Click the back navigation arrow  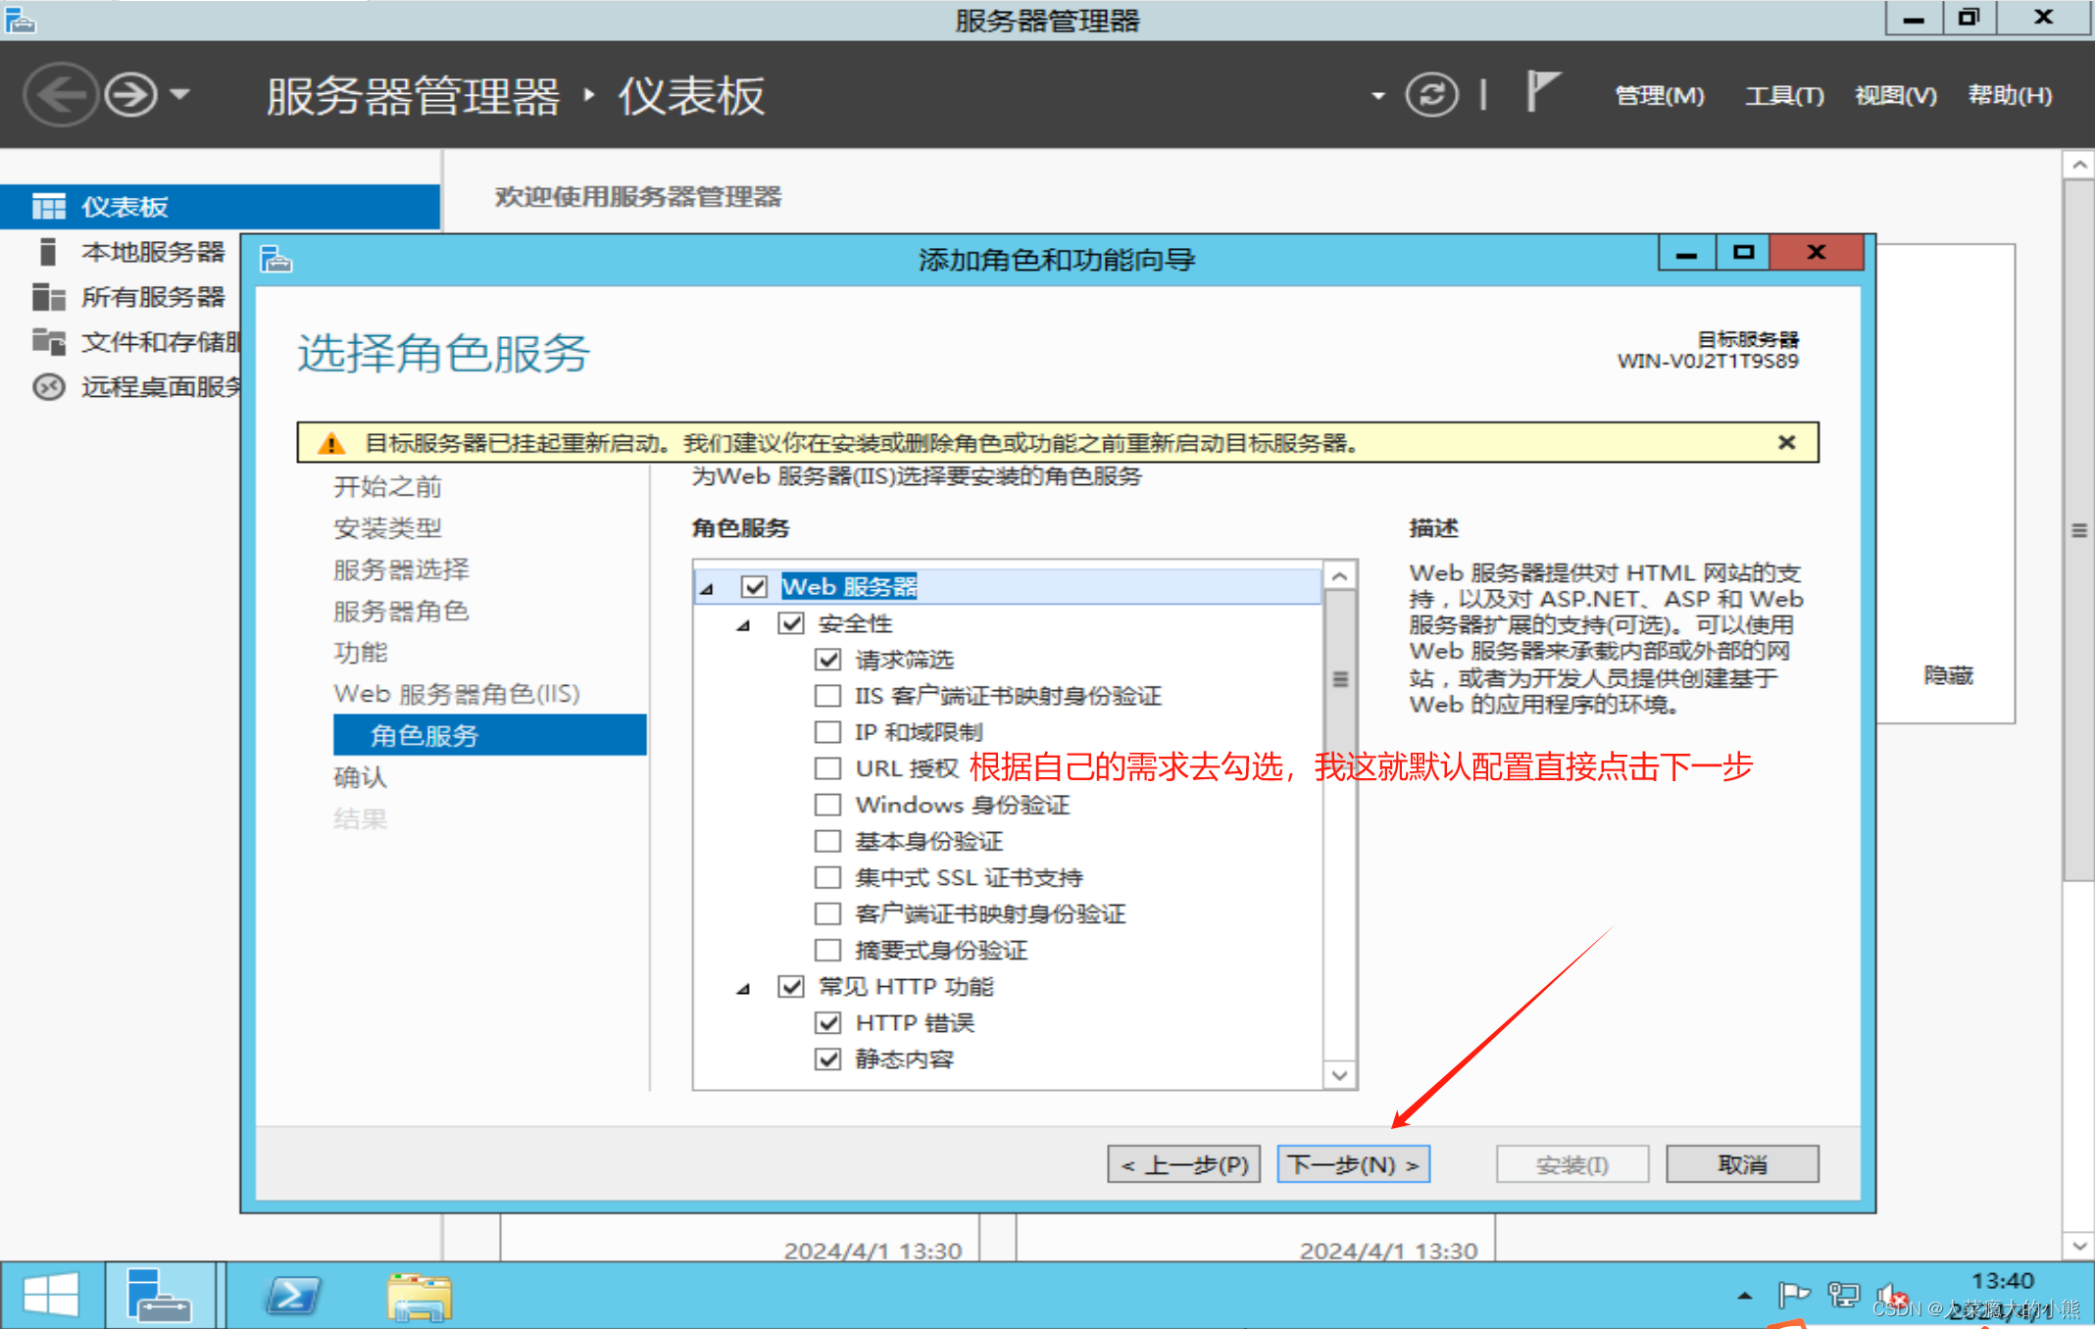click(x=61, y=95)
